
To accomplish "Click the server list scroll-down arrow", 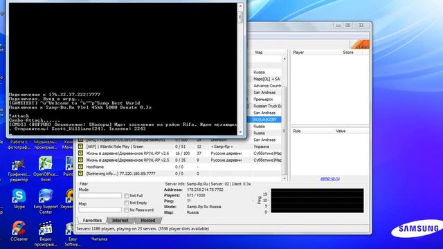I will coord(284,178).
